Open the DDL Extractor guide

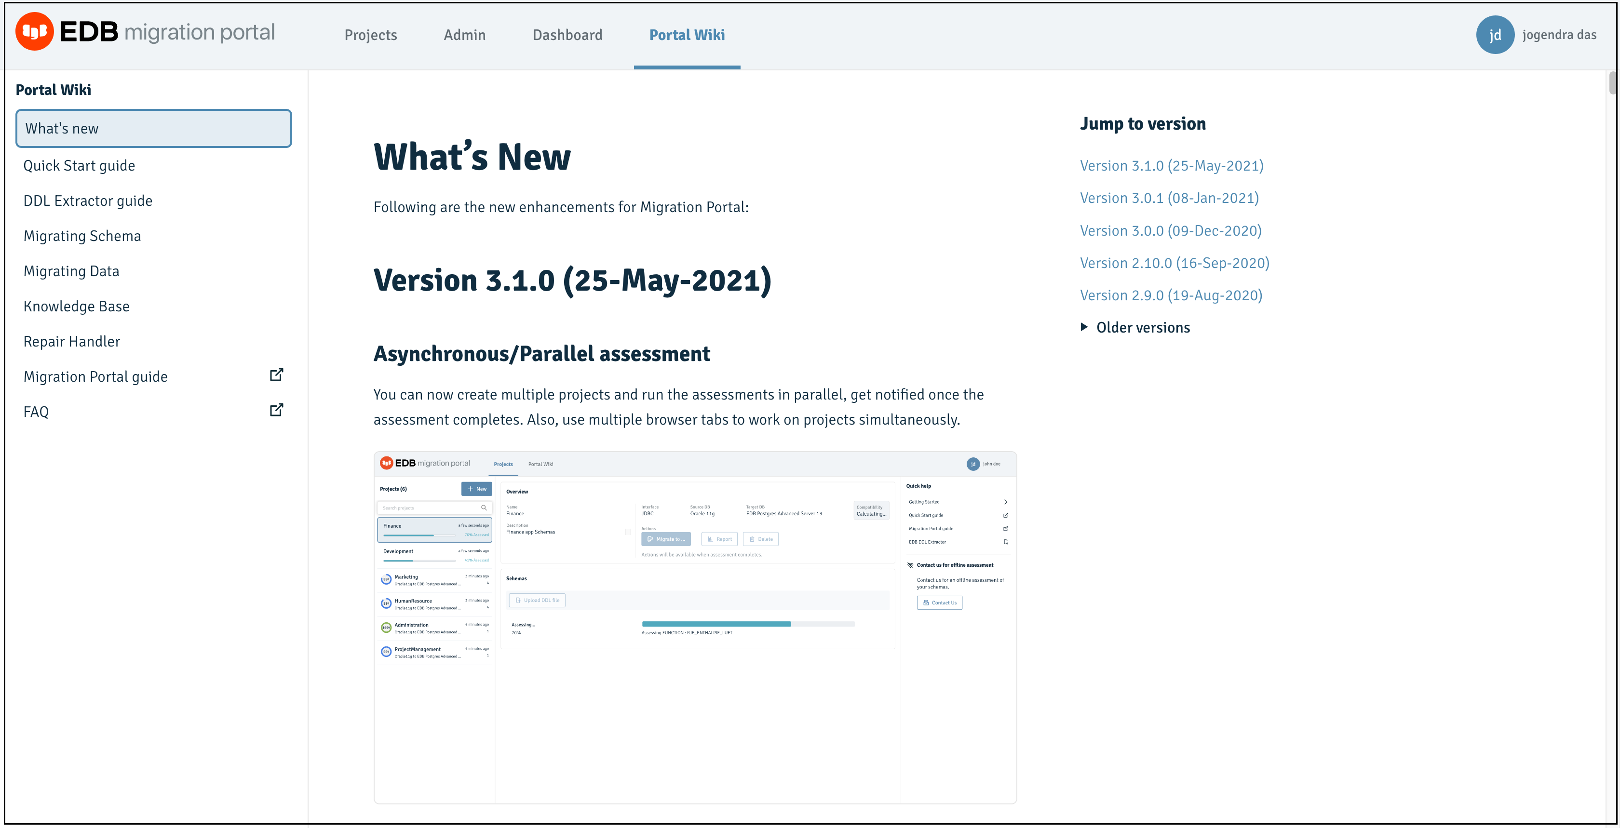coord(88,200)
